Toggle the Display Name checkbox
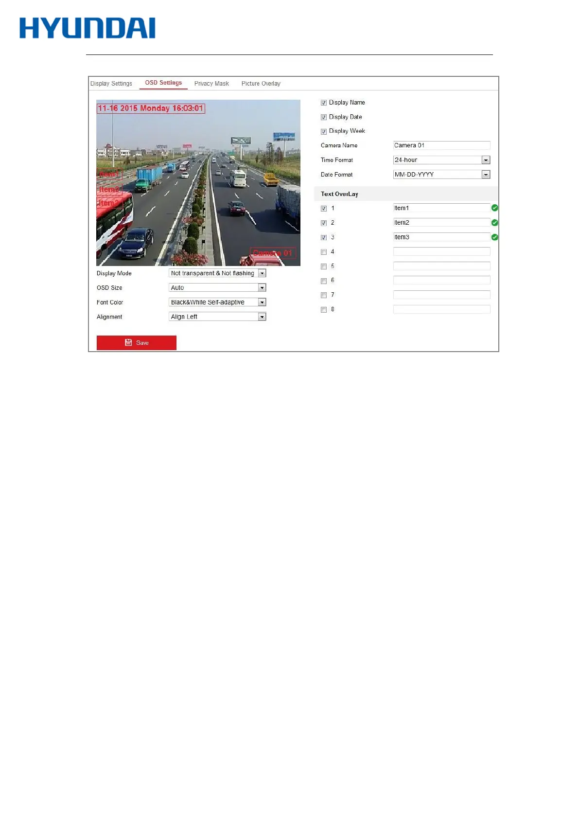Viewport: 579px width, 819px height. [323, 103]
